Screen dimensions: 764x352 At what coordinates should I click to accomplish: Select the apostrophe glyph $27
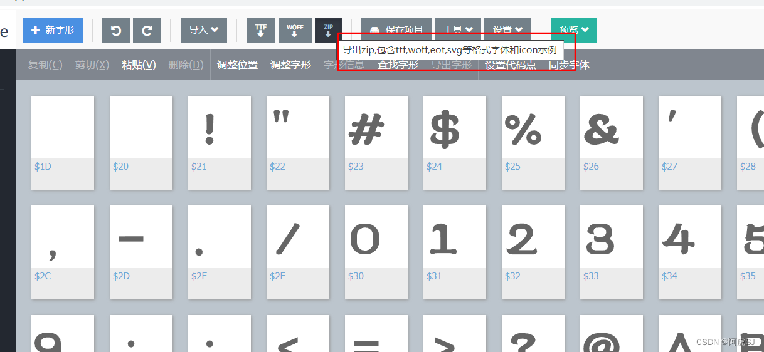click(x=690, y=143)
